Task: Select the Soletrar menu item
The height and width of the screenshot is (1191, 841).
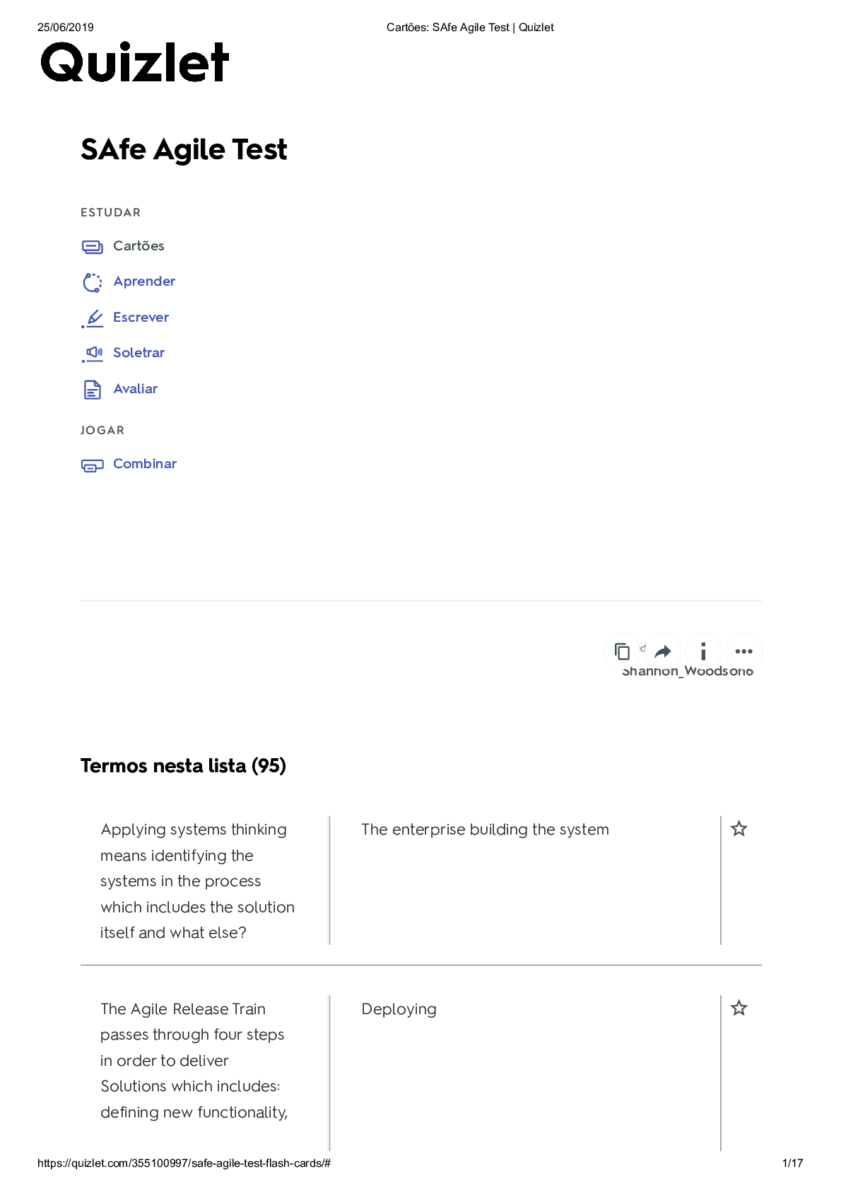Action: [x=139, y=353]
